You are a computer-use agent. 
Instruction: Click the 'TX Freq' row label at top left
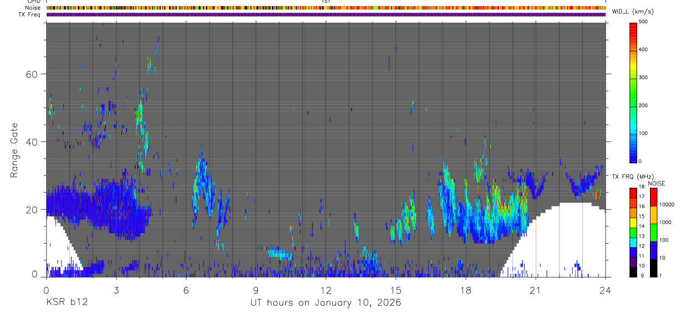coord(31,14)
